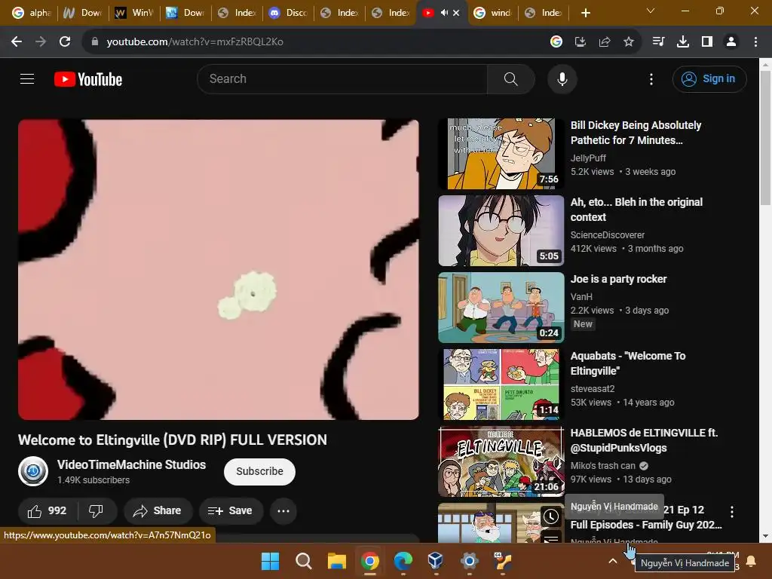Show hidden system tray icons
This screenshot has width=772, height=579.
click(612, 561)
